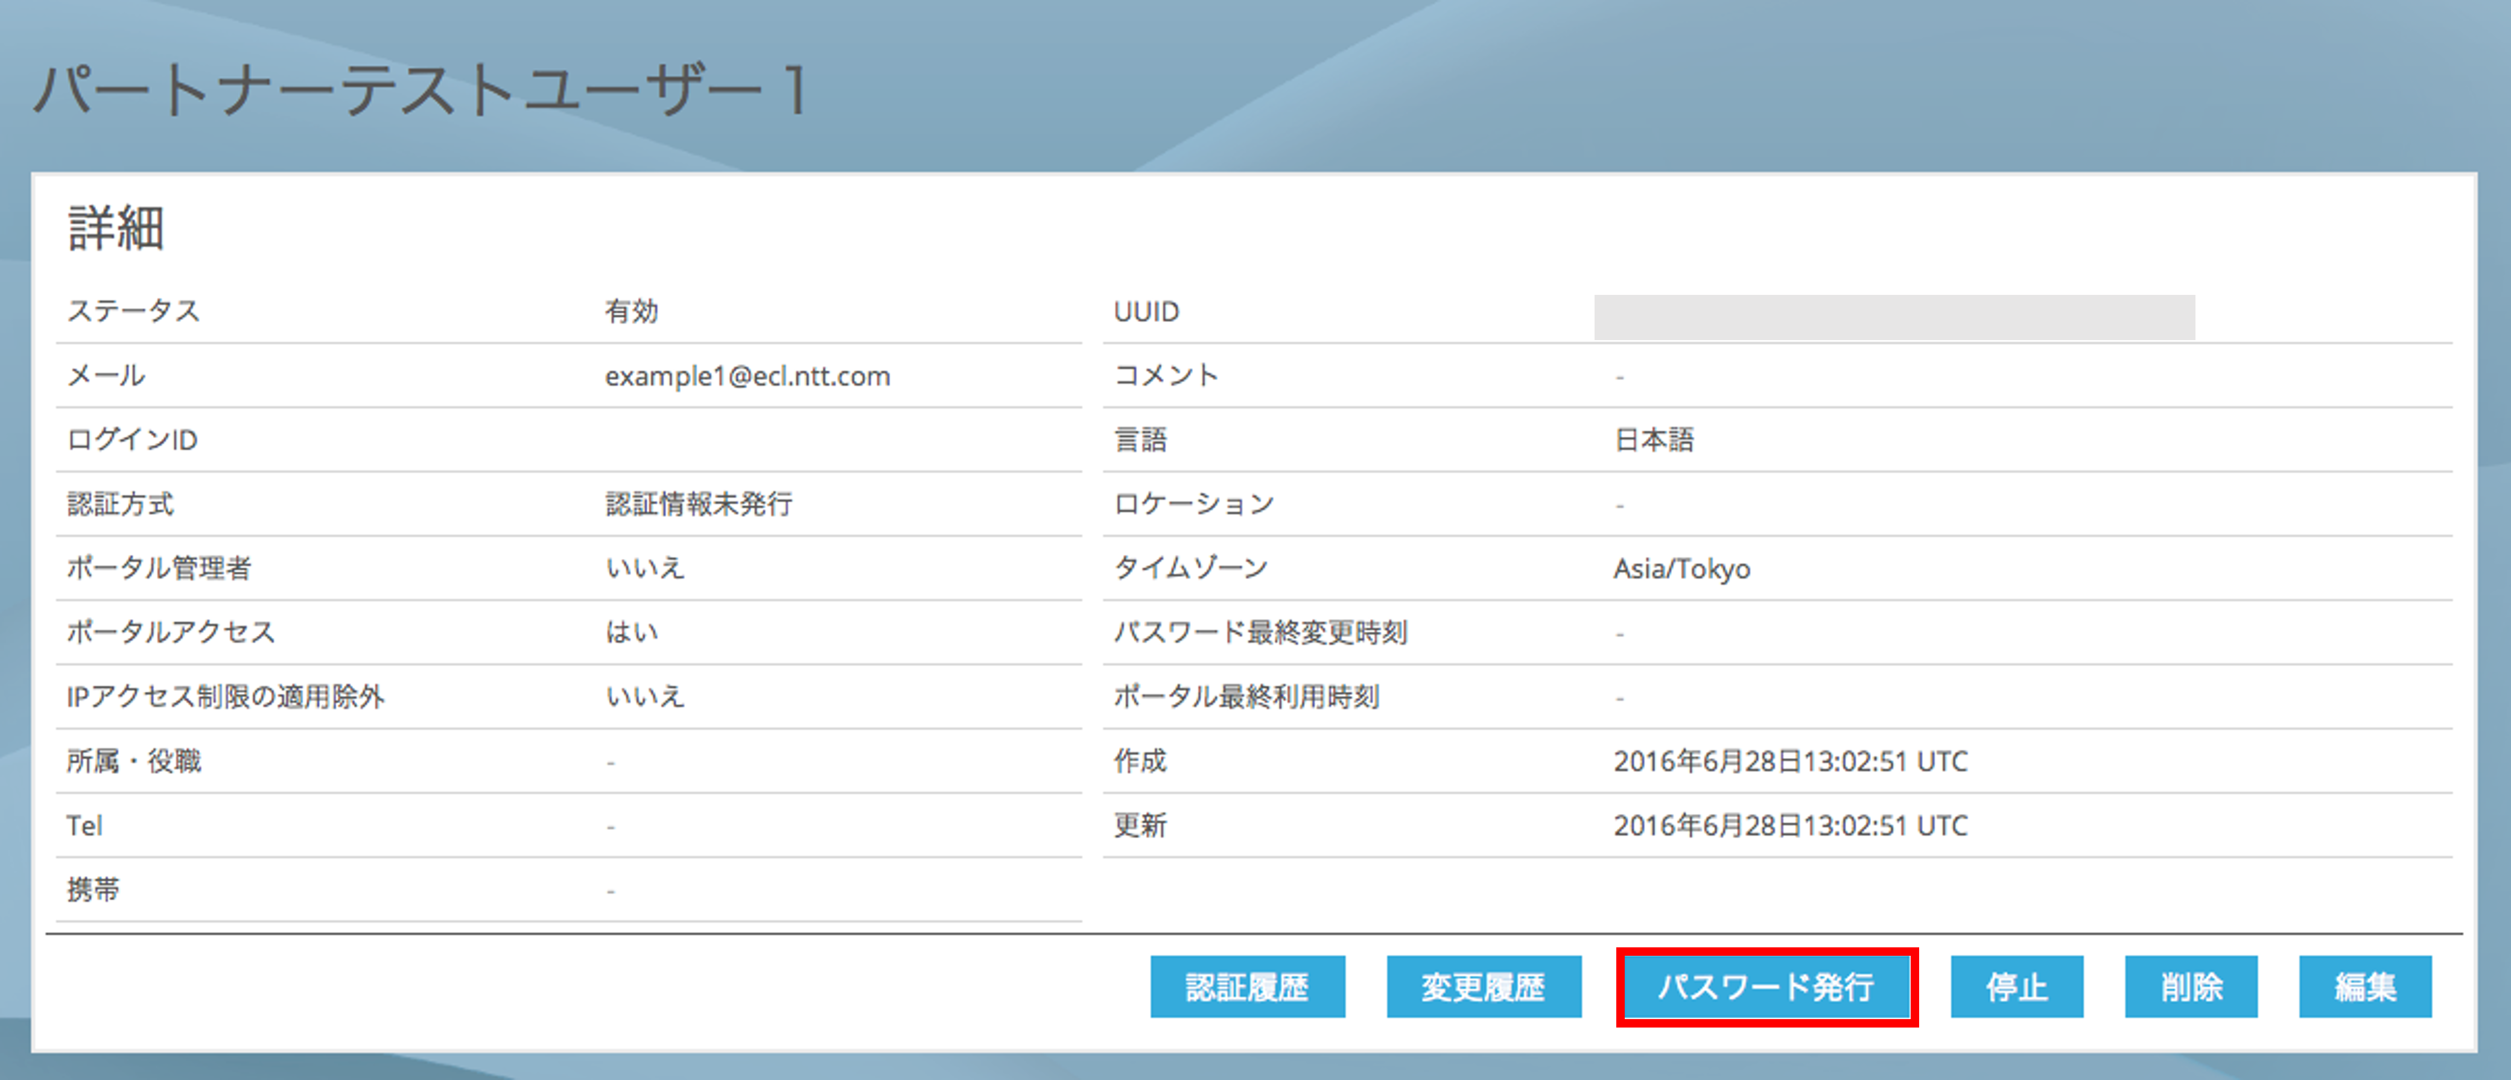Click the language value 日本語
Viewport: 2511px width, 1080px height.
1654,440
